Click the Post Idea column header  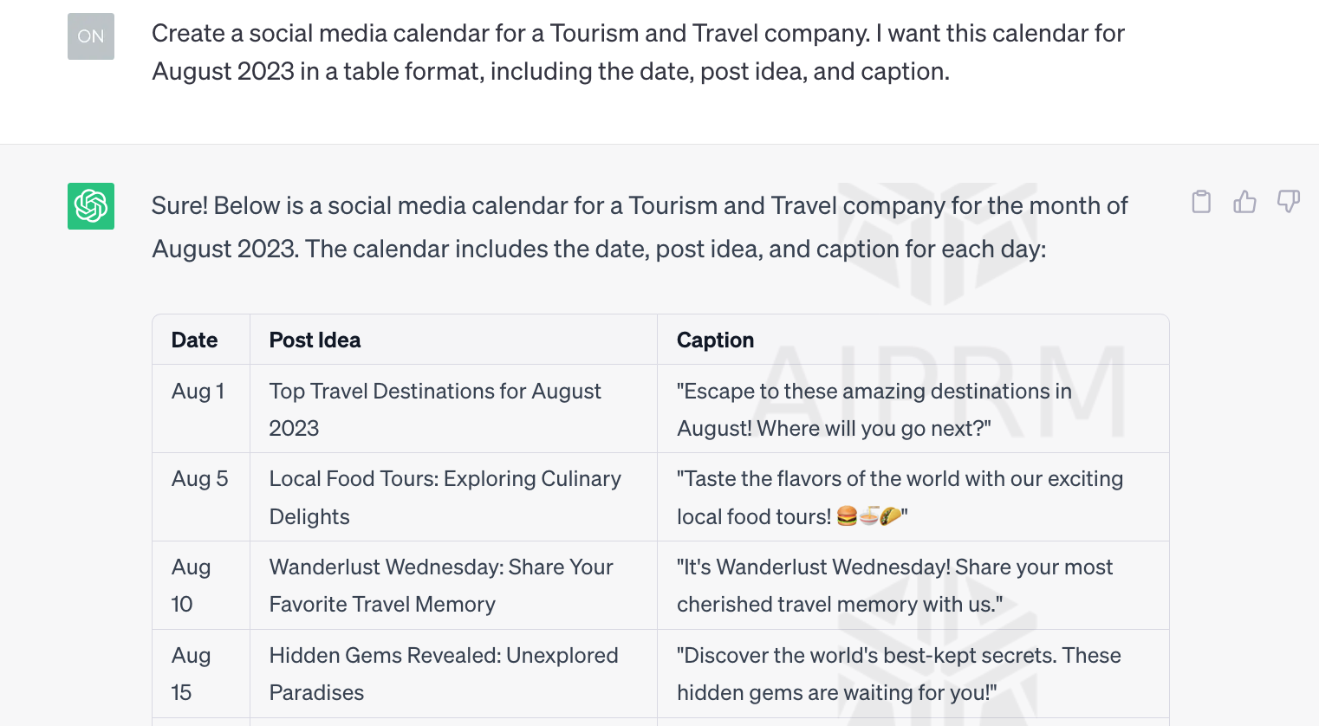[315, 340]
